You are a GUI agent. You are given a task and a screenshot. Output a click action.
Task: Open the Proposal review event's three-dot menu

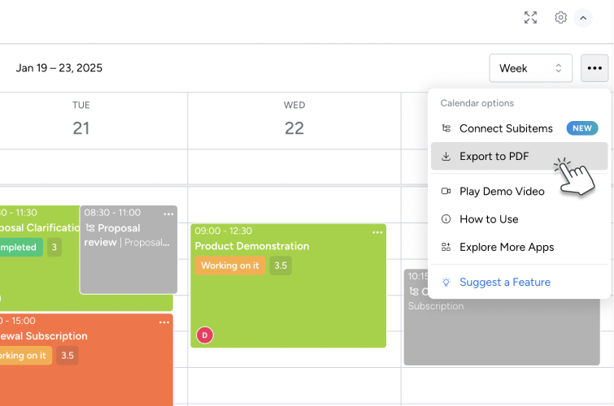click(x=168, y=214)
